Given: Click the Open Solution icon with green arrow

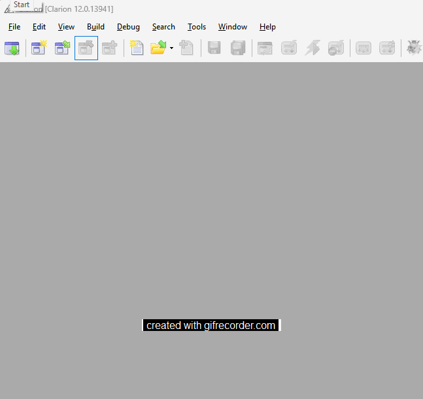Looking at the screenshot, I should pos(62,48).
